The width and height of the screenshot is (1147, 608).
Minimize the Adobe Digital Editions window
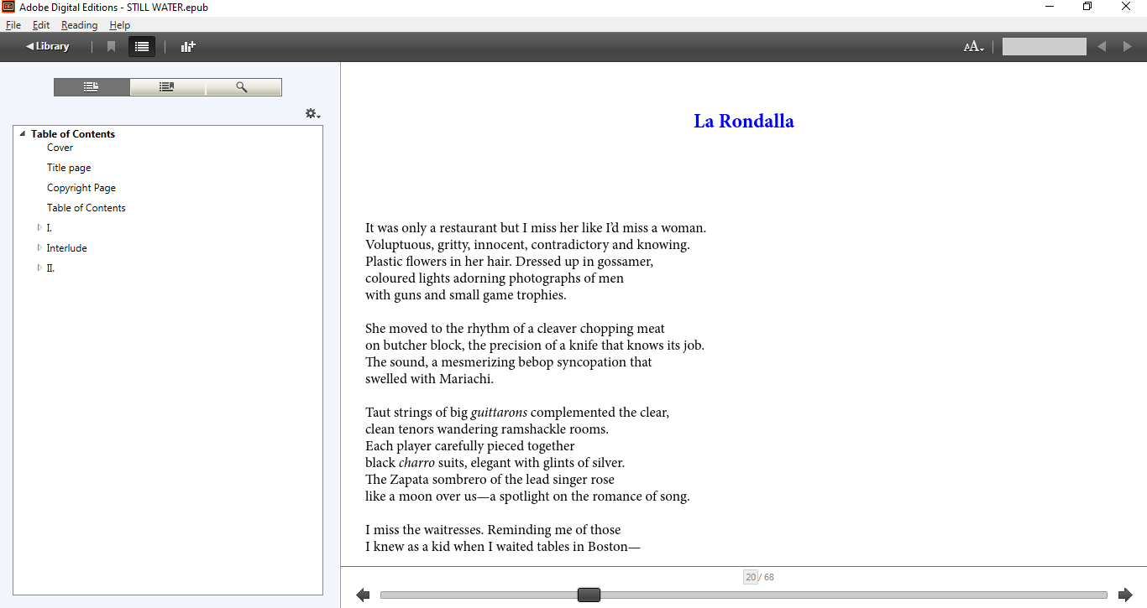point(1049,7)
